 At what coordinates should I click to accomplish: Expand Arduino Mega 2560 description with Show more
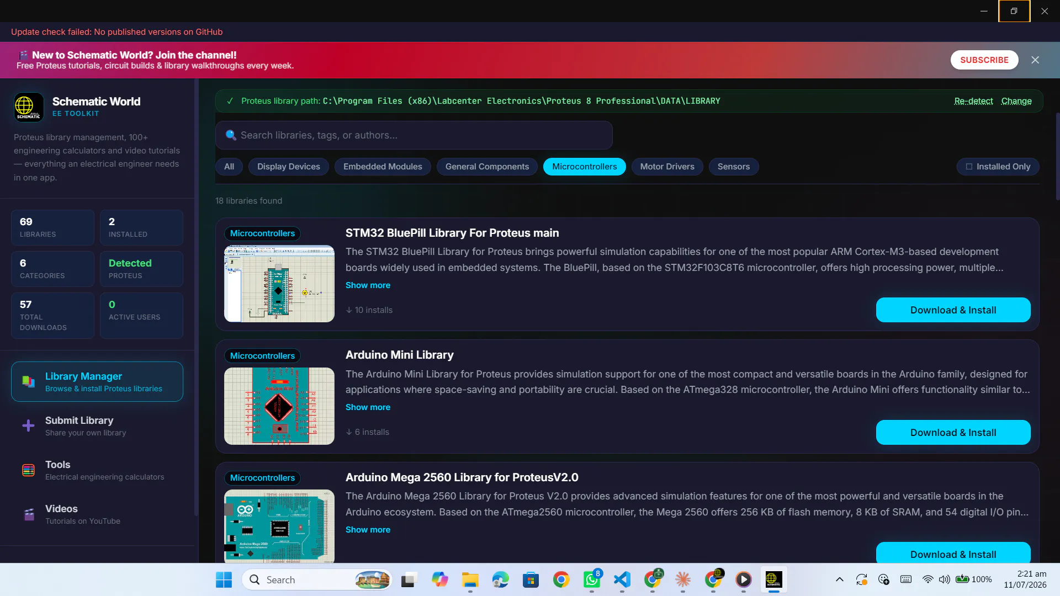click(x=368, y=530)
